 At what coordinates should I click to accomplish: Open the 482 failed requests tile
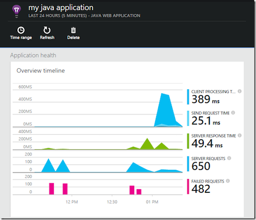pos(201,189)
